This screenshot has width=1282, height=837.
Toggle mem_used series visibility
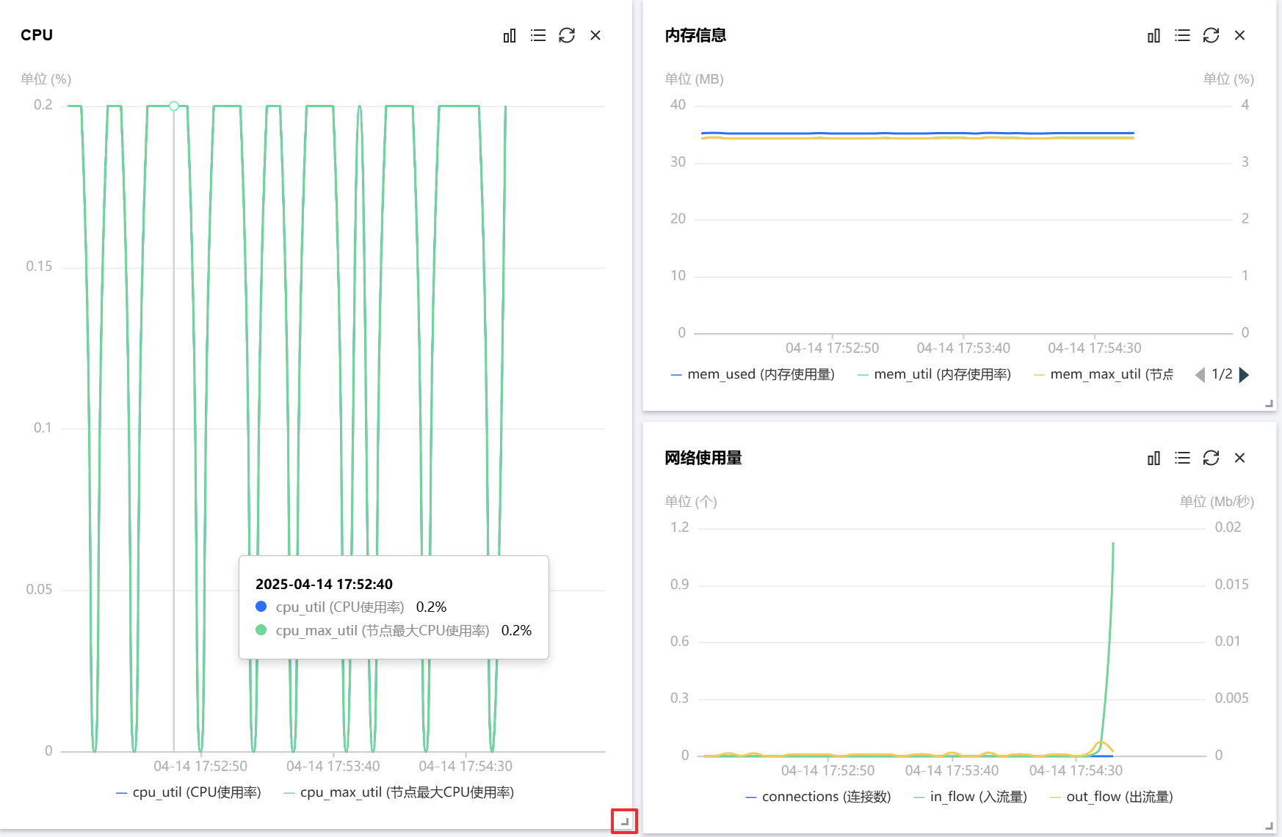click(753, 374)
